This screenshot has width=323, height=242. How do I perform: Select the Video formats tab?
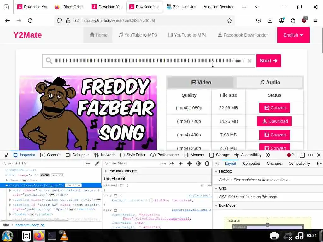point(201,82)
